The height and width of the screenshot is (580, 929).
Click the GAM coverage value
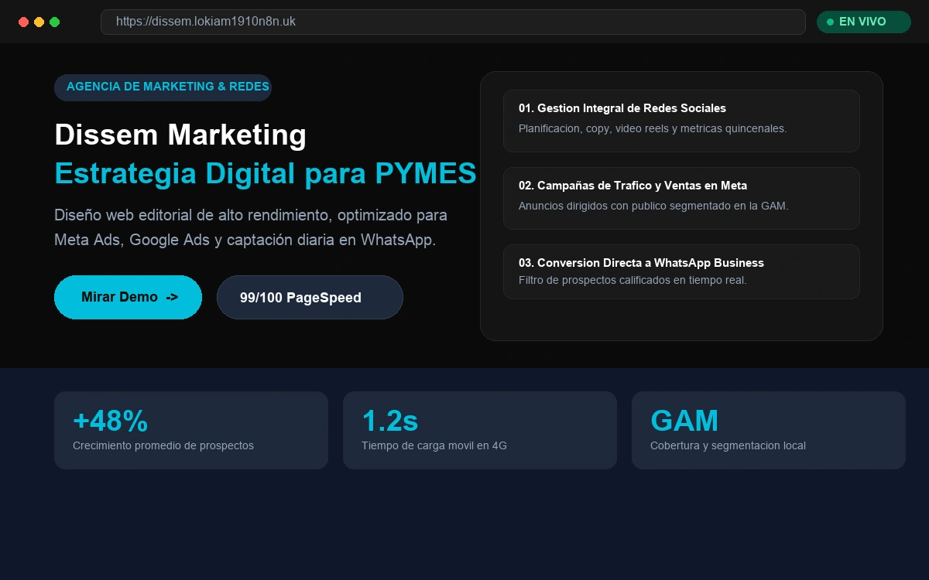684,421
